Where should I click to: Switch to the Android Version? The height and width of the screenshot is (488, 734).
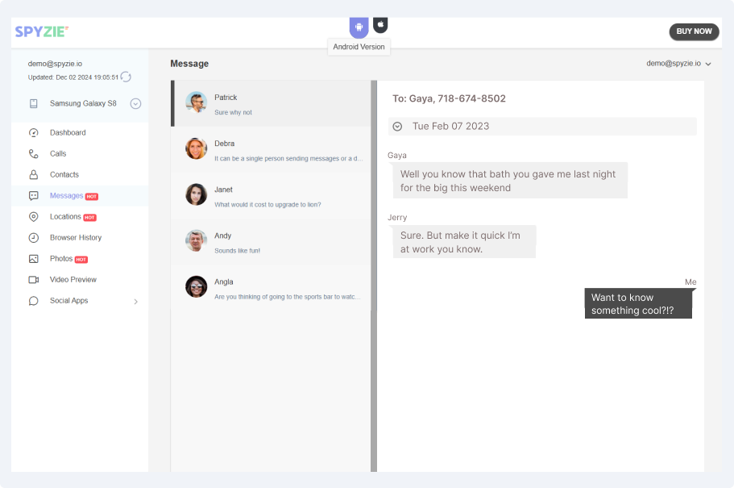point(357,27)
